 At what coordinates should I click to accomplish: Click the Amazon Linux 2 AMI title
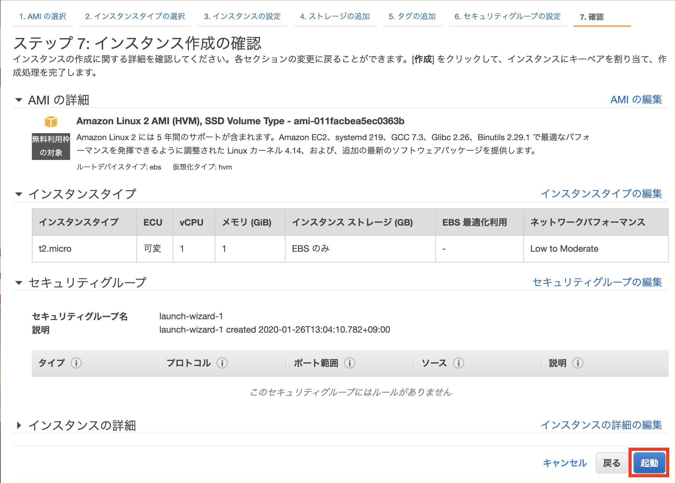240,121
